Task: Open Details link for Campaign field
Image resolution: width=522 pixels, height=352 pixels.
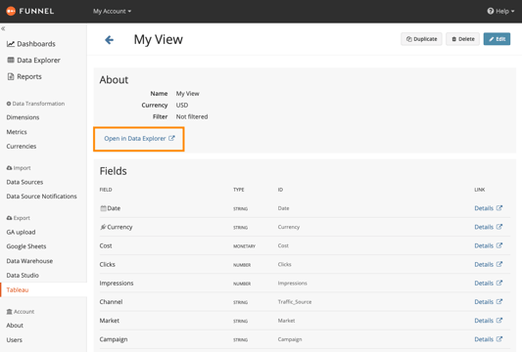Action: click(488, 339)
